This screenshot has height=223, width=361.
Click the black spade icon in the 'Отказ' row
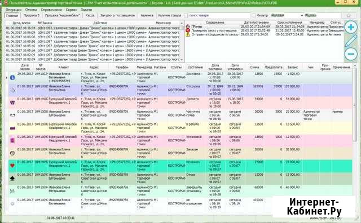(x=12, y=178)
